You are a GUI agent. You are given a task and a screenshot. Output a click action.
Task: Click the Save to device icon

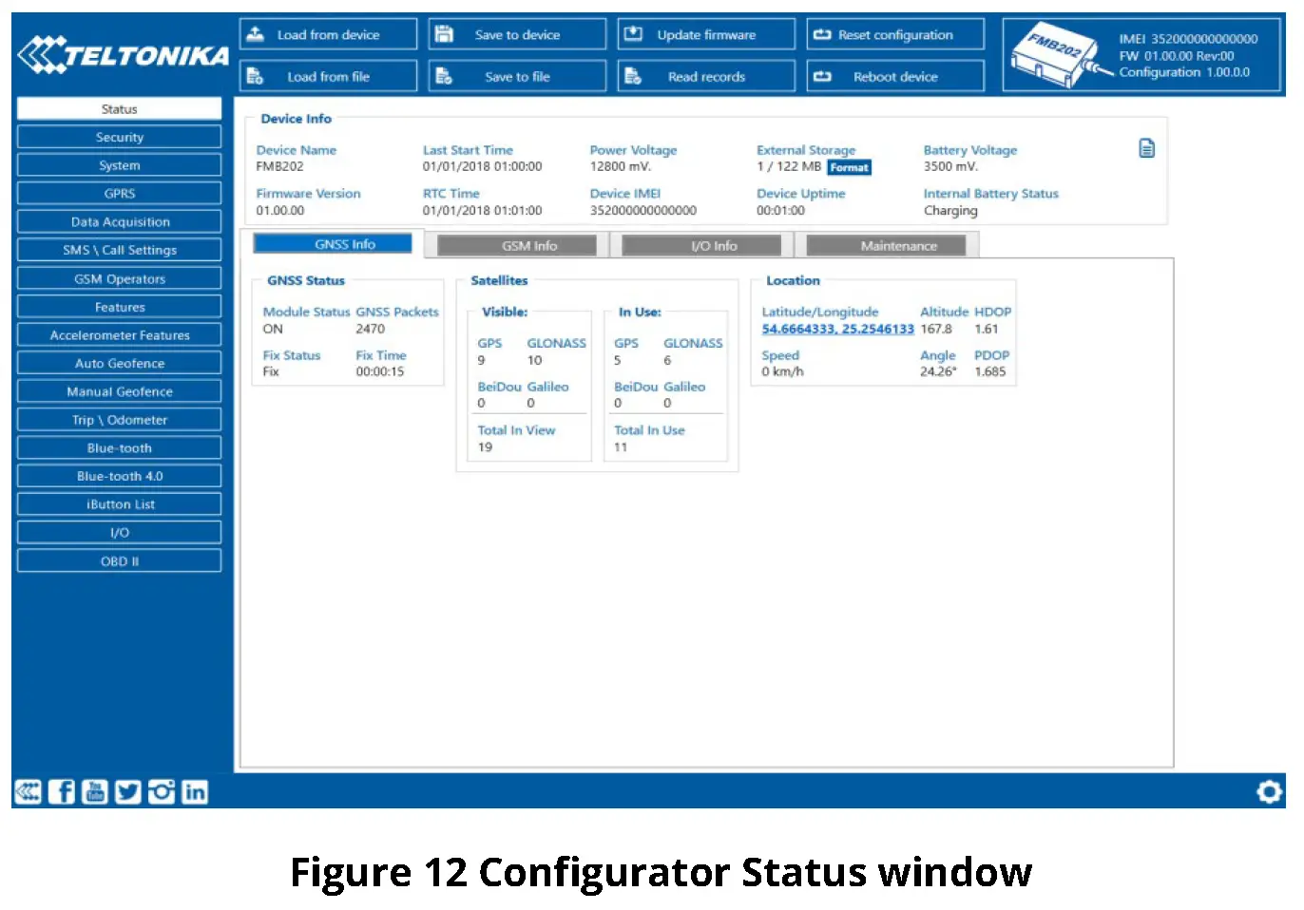pos(444,33)
